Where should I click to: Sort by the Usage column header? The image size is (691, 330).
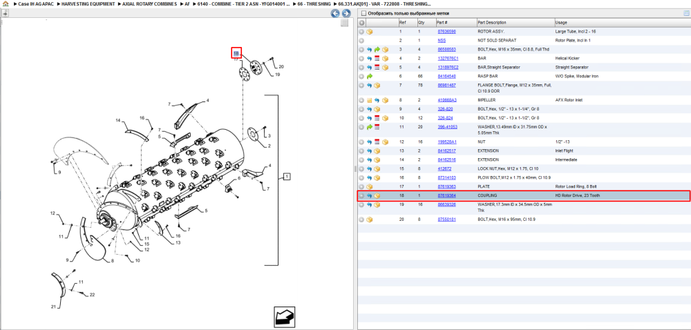[x=561, y=23]
